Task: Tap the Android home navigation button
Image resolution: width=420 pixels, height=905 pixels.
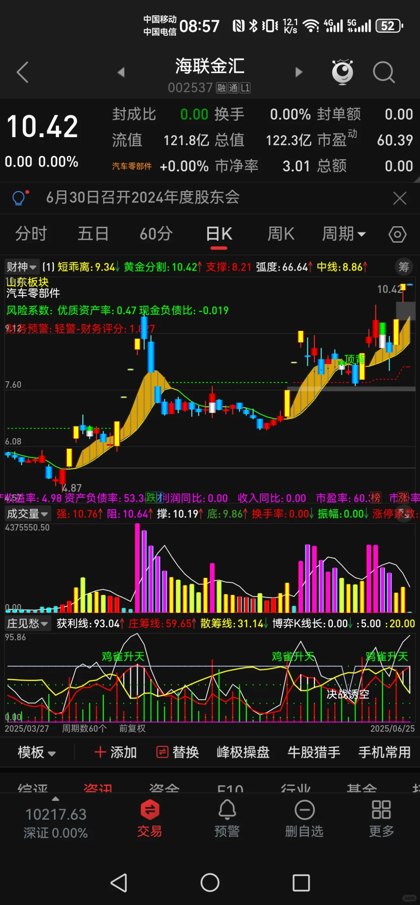Action: 210,883
